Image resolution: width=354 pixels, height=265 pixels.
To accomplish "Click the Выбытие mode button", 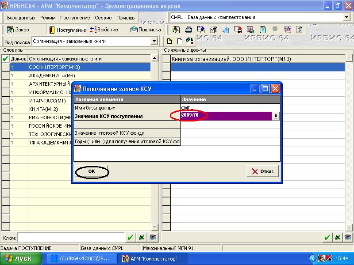I will (104, 30).
